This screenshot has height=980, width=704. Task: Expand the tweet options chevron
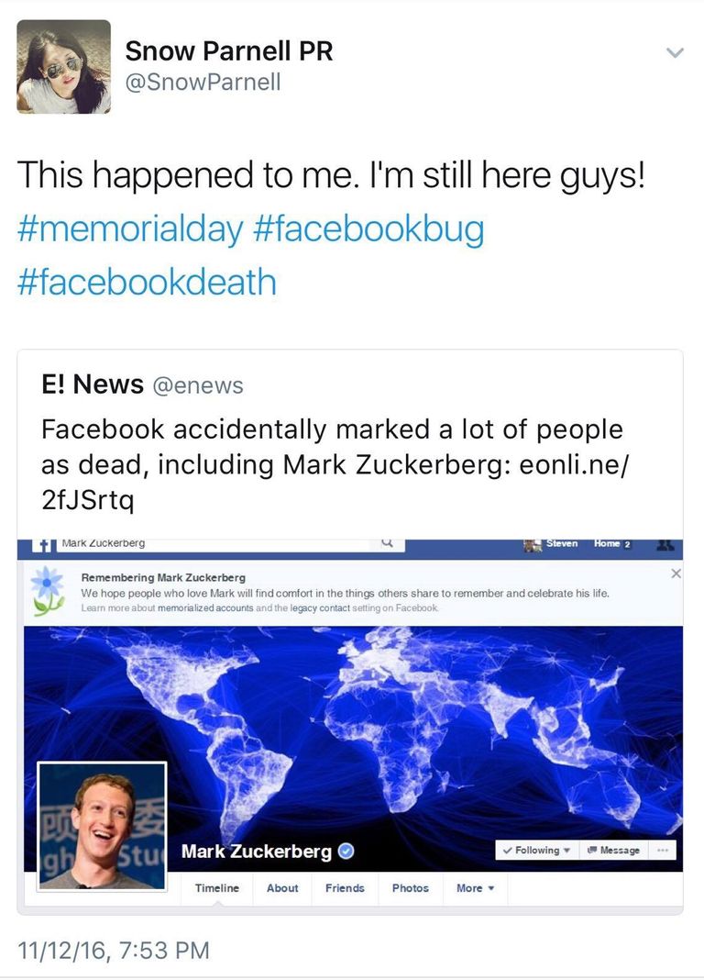(x=675, y=53)
